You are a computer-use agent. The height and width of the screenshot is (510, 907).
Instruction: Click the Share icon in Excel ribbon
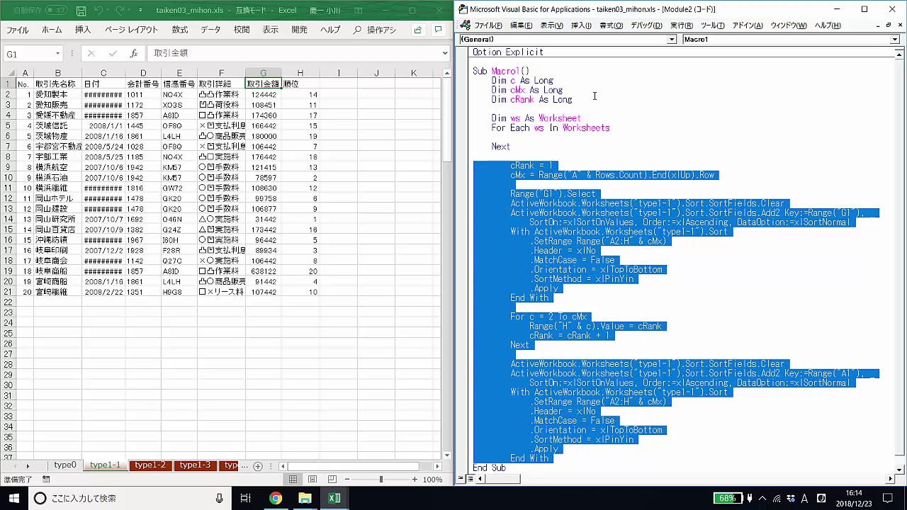pyautogui.click(x=418, y=30)
